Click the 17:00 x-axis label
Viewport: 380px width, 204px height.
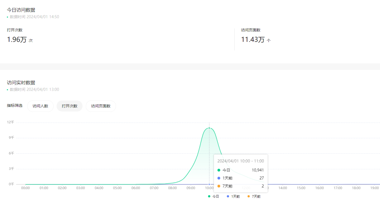[338, 188]
